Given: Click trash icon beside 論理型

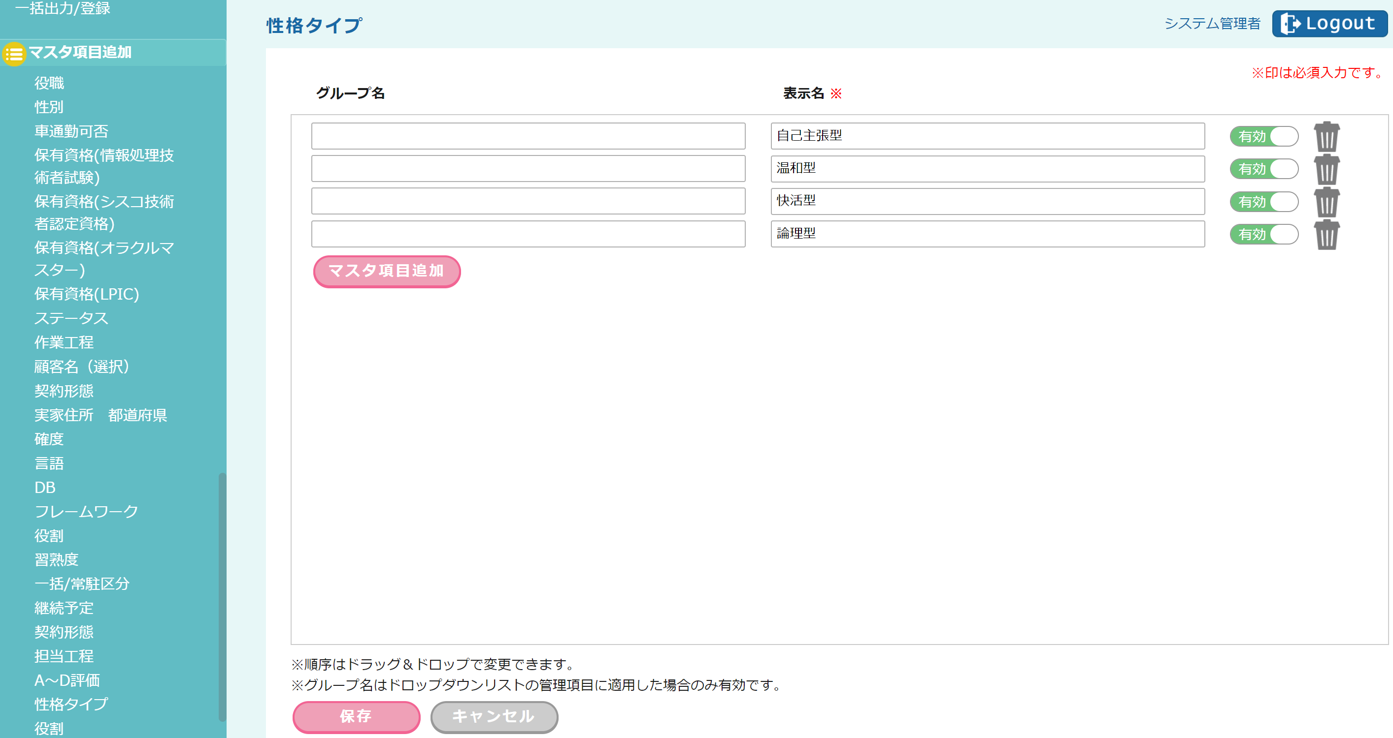Looking at the screenshot, I should (1326, 235).
